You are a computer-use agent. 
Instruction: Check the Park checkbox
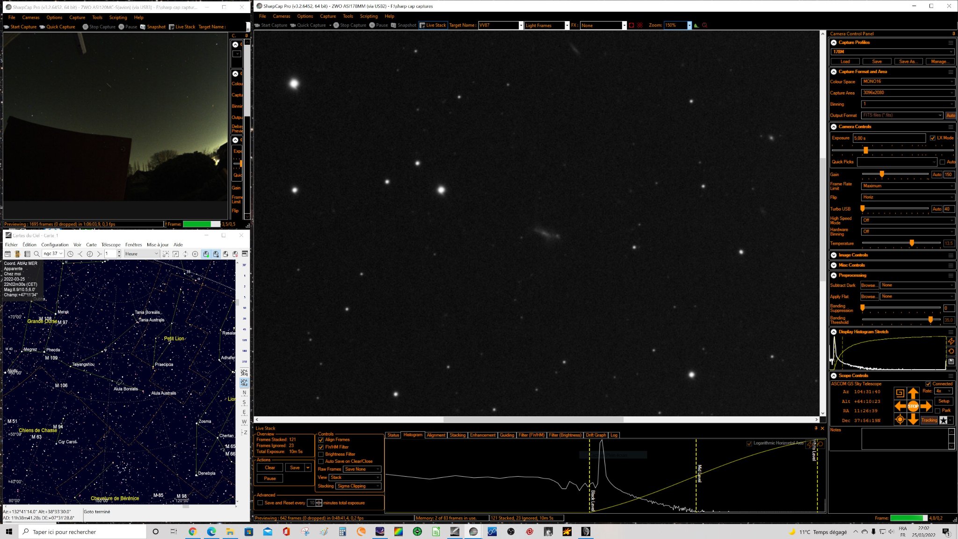[x=937, y=411]
